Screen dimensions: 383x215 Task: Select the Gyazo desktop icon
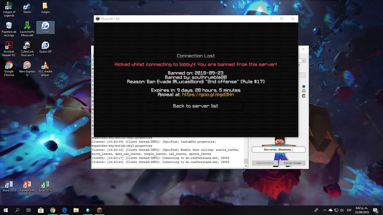(x=45, y=28)
